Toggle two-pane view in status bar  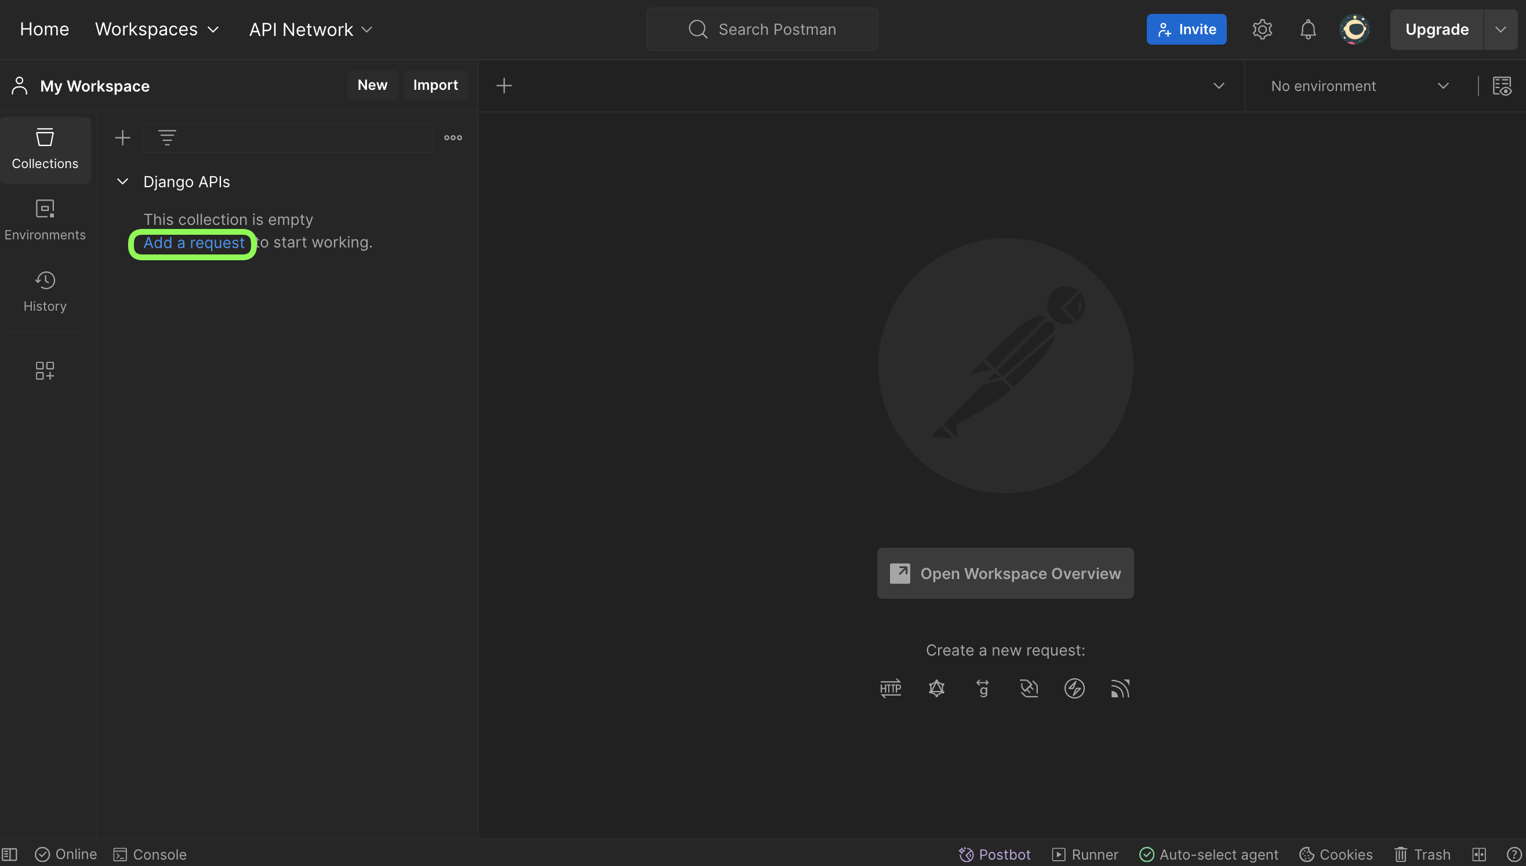pyautogui.click(x=1479, y=855)
